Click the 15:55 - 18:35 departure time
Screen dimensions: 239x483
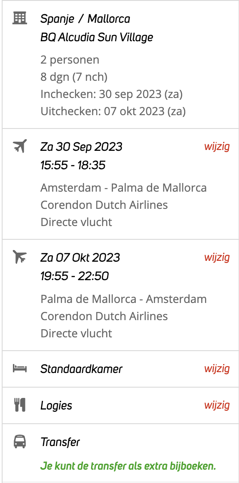(73, 165)
